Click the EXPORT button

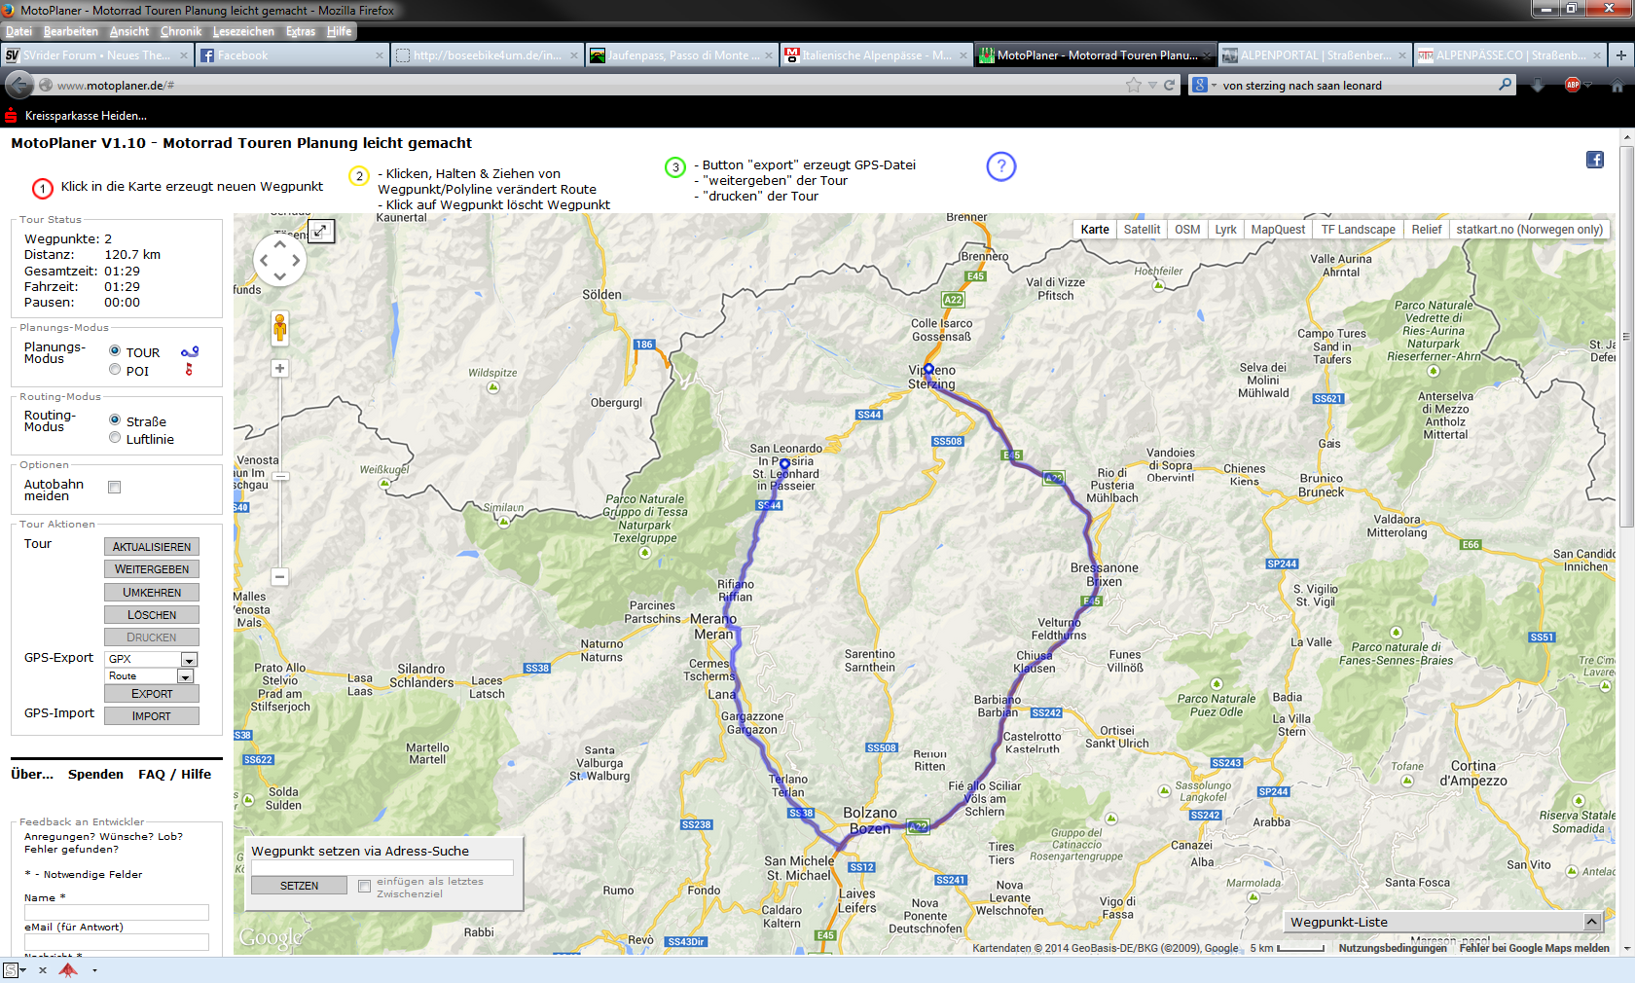[x=152, y=694]
